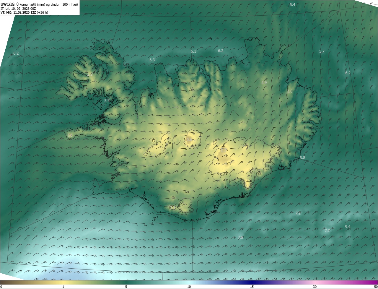
Task: Click the color scale tick label 10
Action: [189, 287]
